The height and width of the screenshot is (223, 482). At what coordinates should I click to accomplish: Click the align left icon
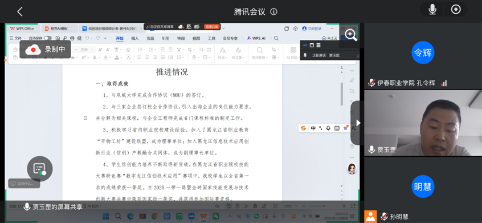click(139, 57)
